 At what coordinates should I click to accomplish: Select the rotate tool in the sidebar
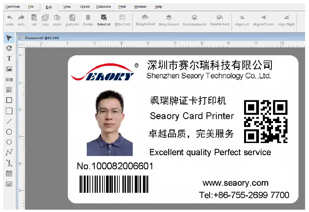point(9,48)
